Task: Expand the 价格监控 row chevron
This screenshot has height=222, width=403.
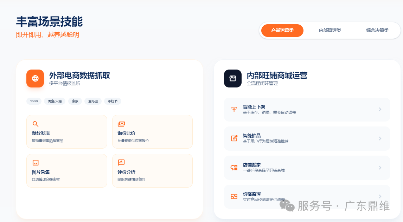Action: pyautogui.click(x=380, y=197)
